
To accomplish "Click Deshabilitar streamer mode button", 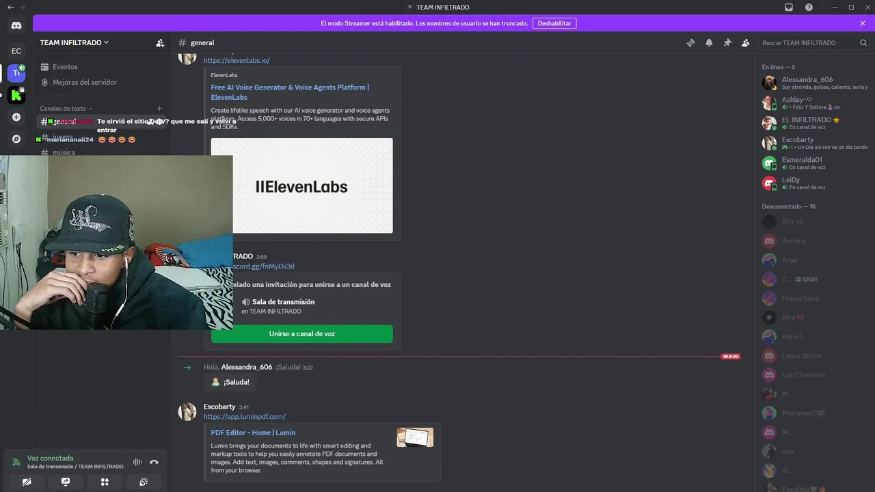I will 554,23.
